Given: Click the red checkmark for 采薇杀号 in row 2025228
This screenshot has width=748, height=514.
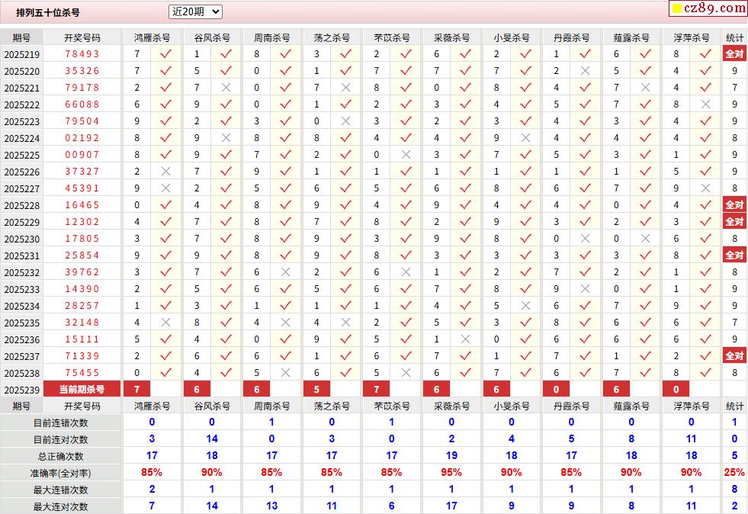Looking at the screenshot, I should 466,204.
